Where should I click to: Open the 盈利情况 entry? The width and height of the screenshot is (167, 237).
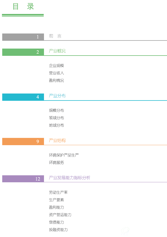(57, 80)
